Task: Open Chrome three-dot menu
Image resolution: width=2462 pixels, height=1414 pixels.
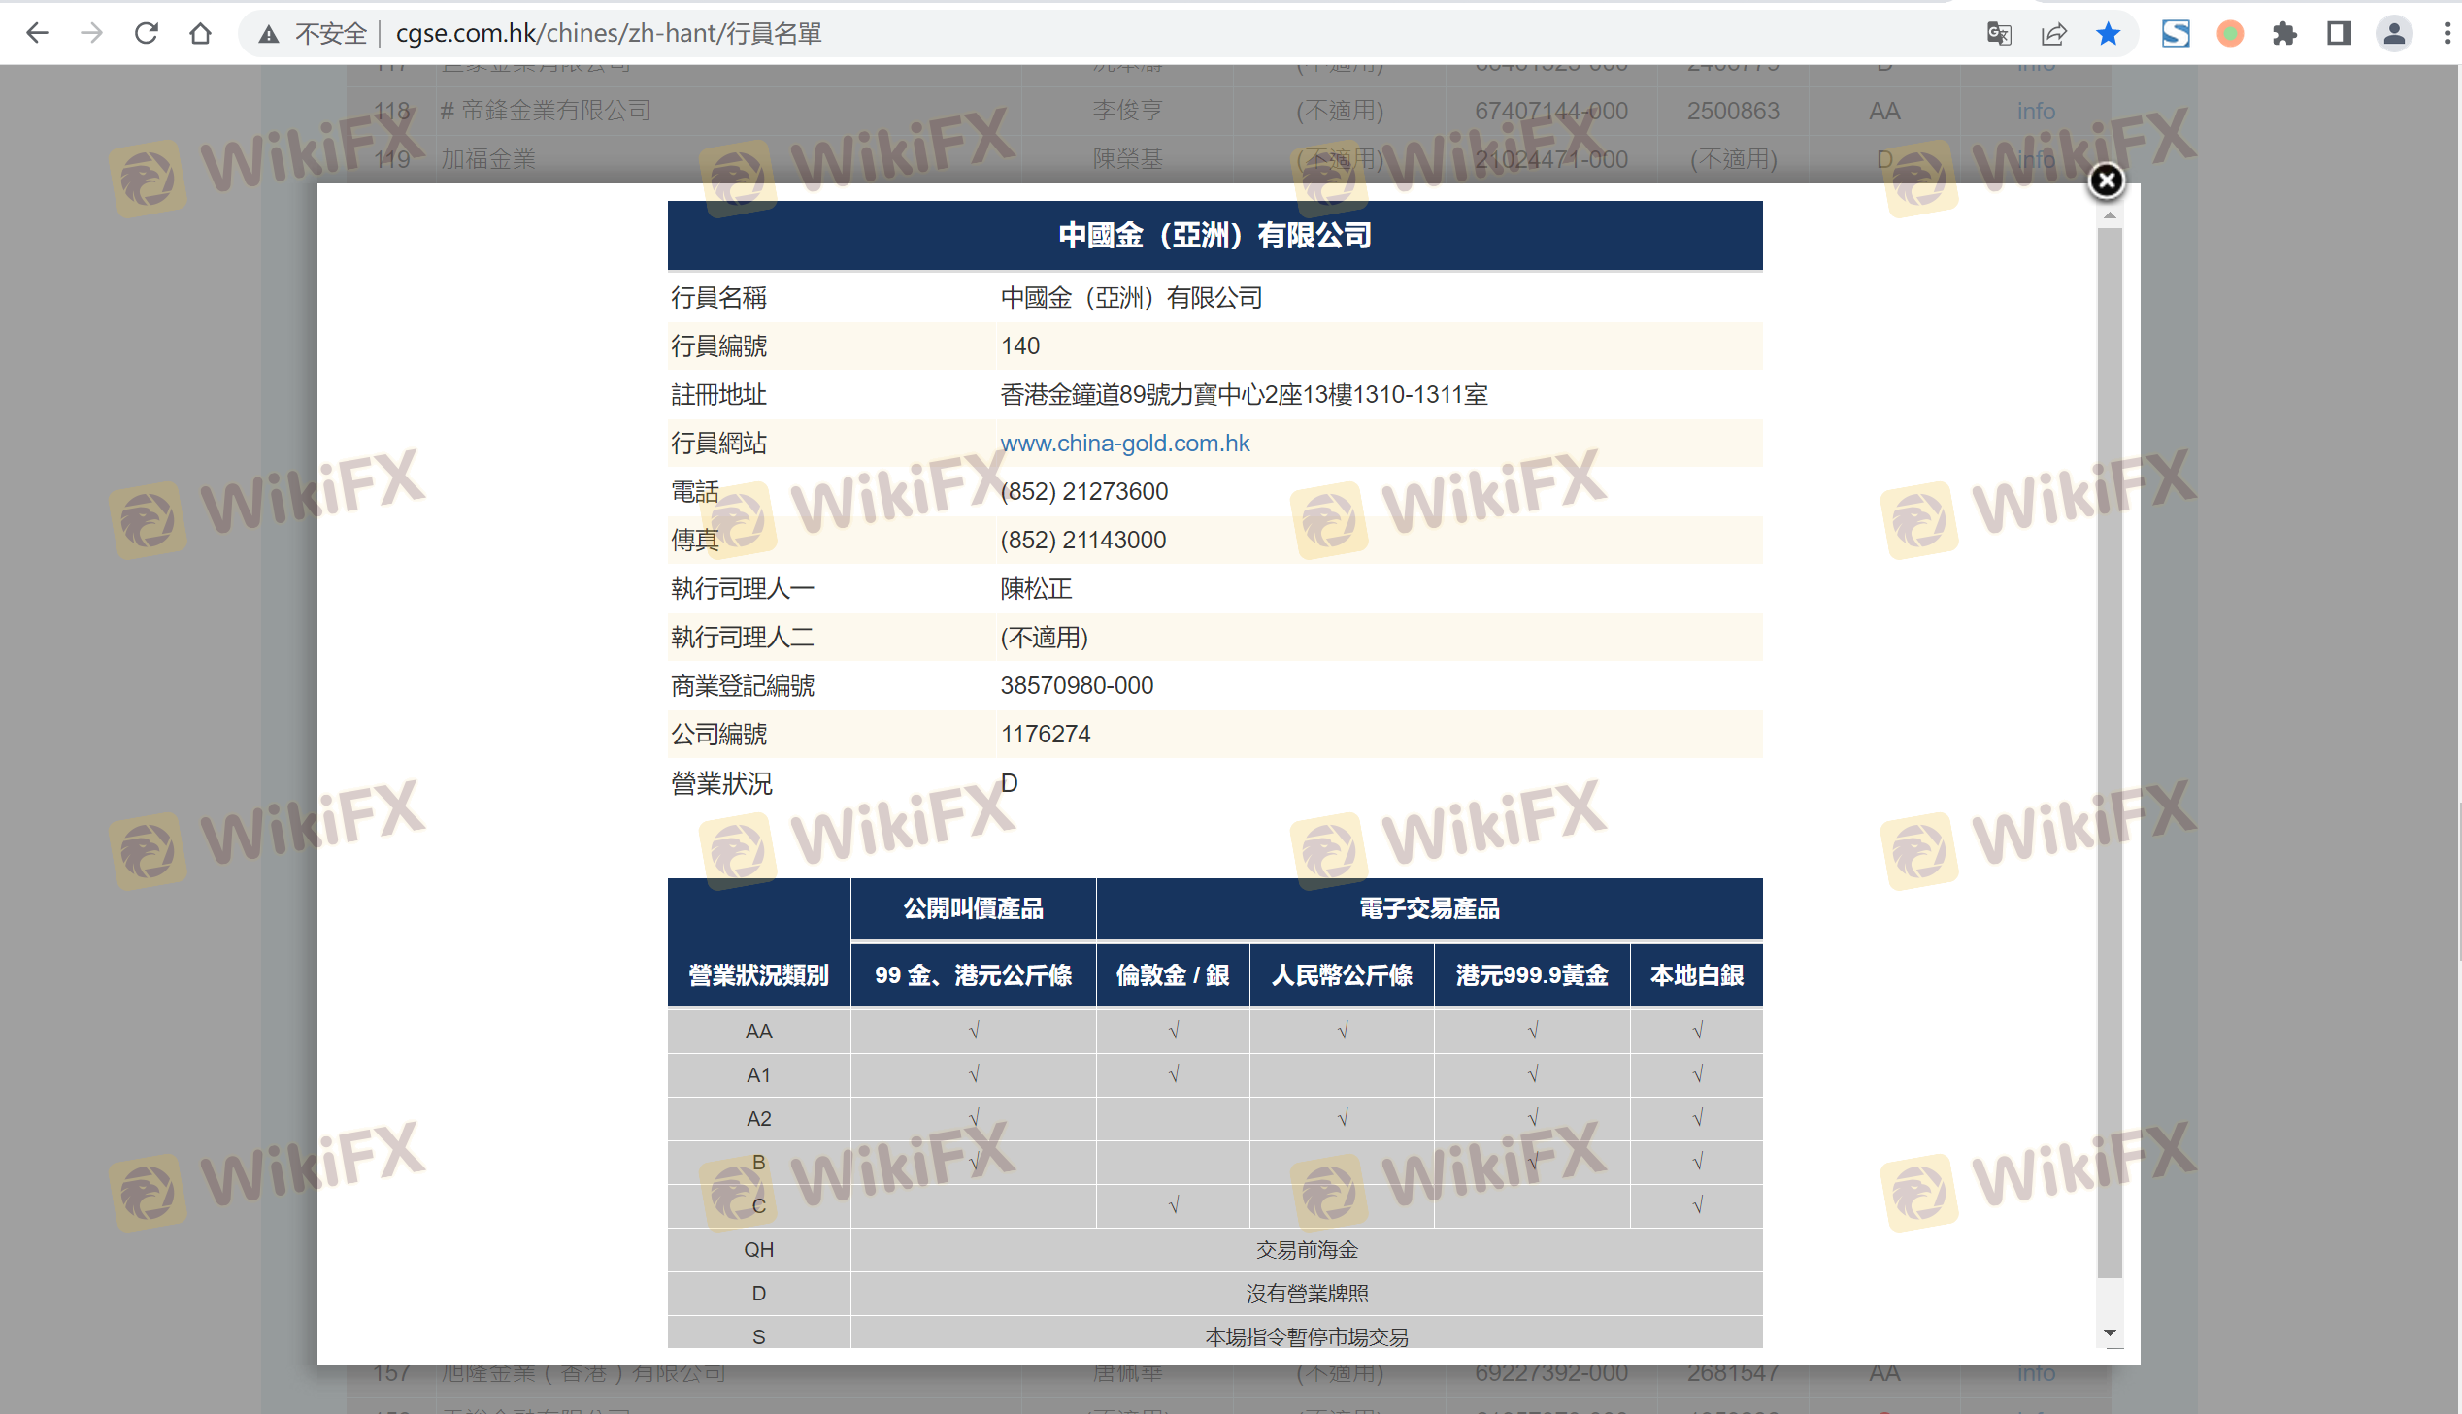Action: pos(2446,34)
